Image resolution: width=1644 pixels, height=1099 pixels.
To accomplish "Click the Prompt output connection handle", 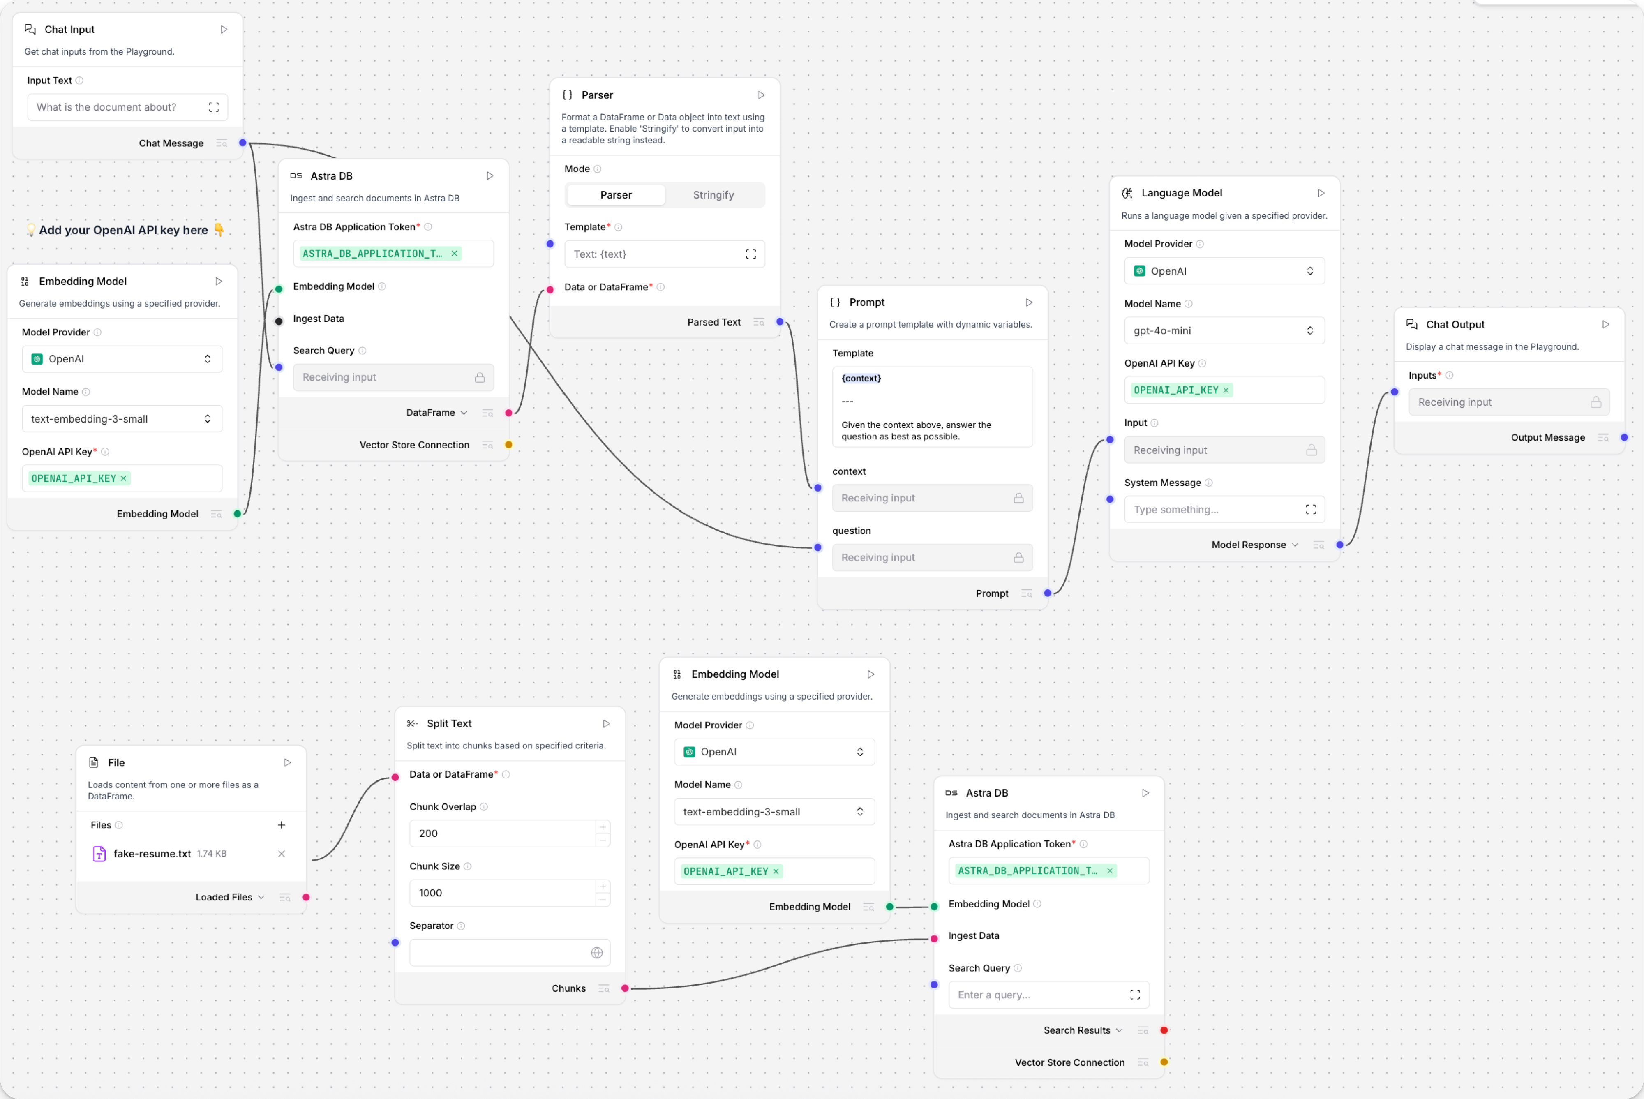I will [1048, 593].
